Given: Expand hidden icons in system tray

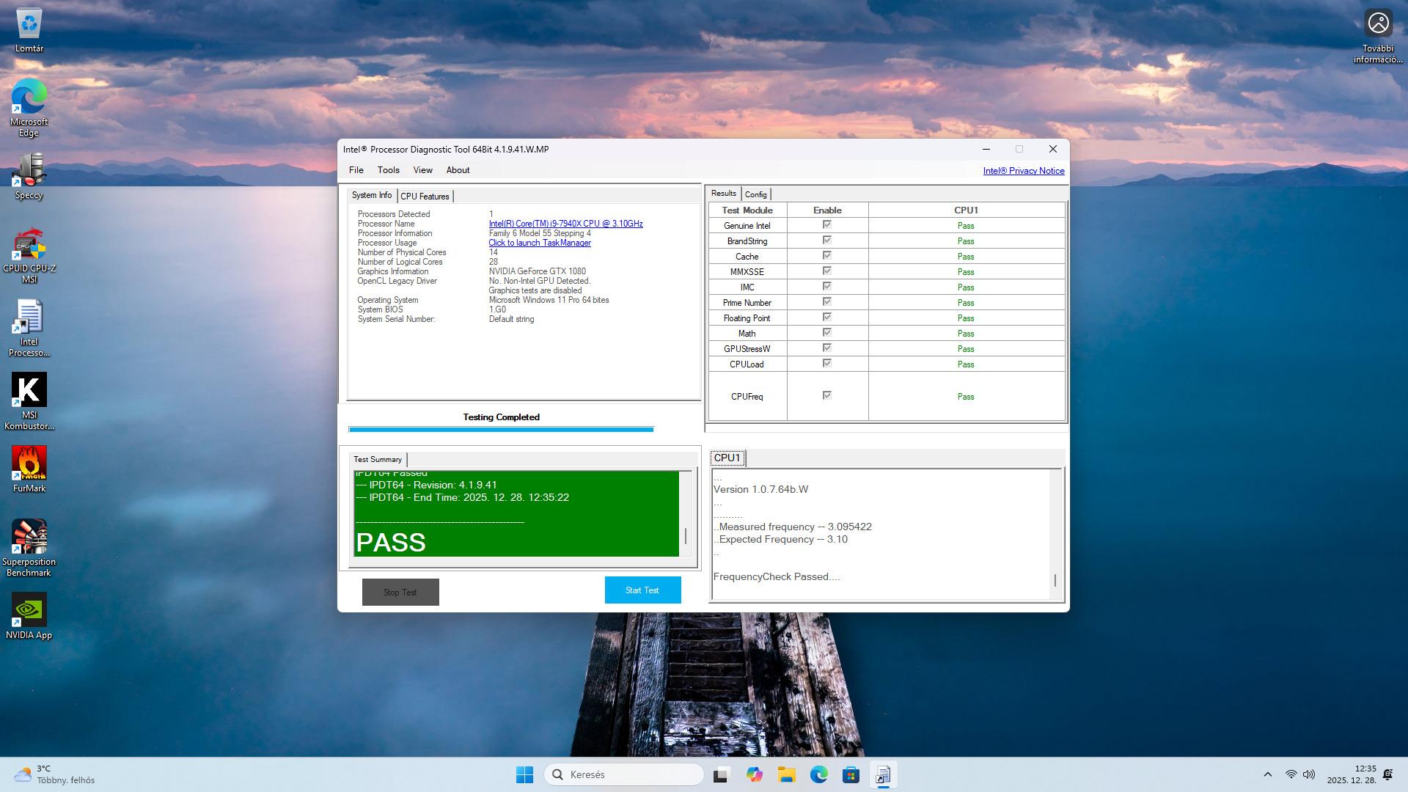Looking at the screenshot, I should [x=1268, y=774].
